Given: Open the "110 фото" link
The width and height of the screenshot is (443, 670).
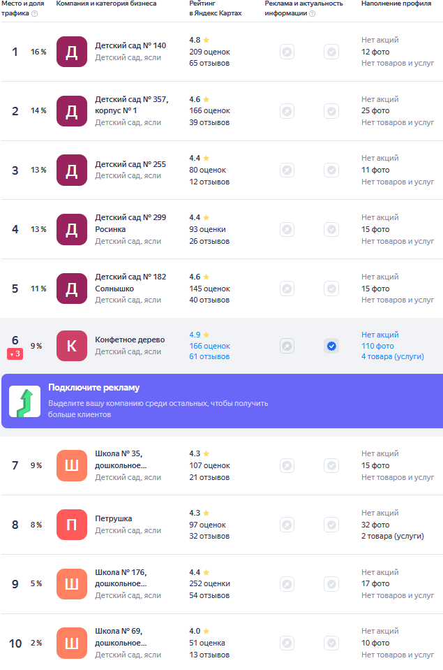Looking at the screenshot, I should click(x=377, y=346).
